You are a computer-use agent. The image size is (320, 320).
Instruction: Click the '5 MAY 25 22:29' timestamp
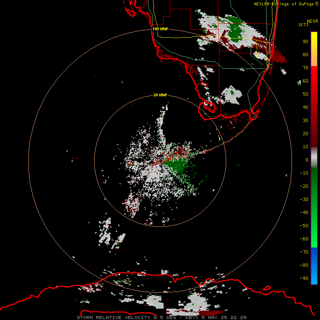[x=224, y=318]
